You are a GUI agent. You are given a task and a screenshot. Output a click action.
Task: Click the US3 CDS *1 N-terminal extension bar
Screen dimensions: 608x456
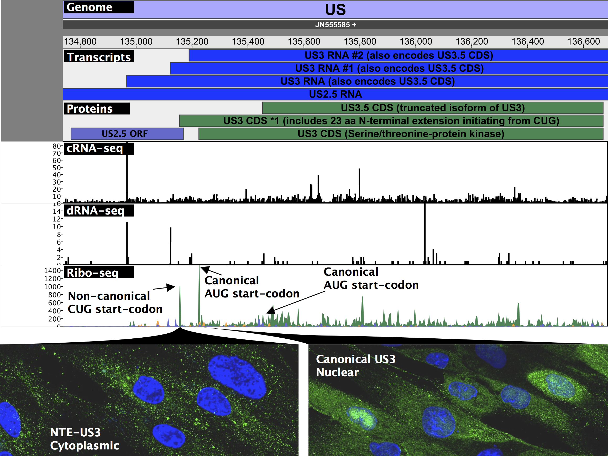(391, 121)
